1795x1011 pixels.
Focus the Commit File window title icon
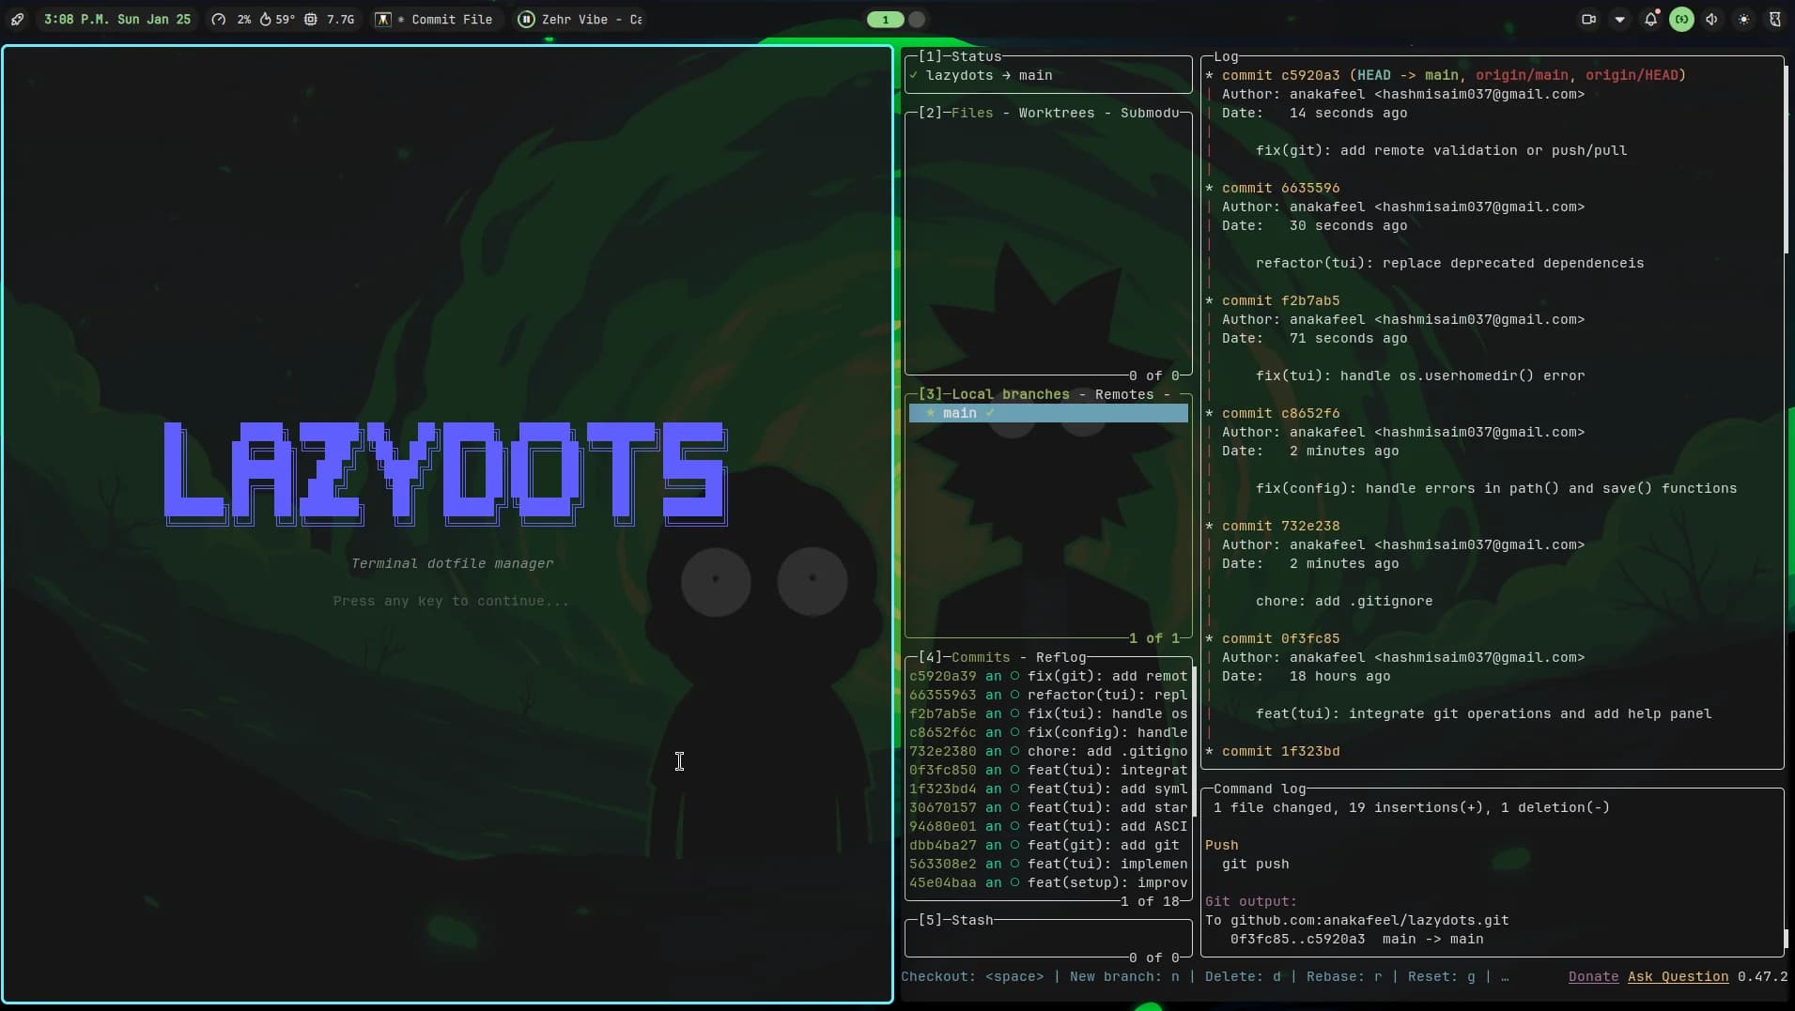coord(383,19)
